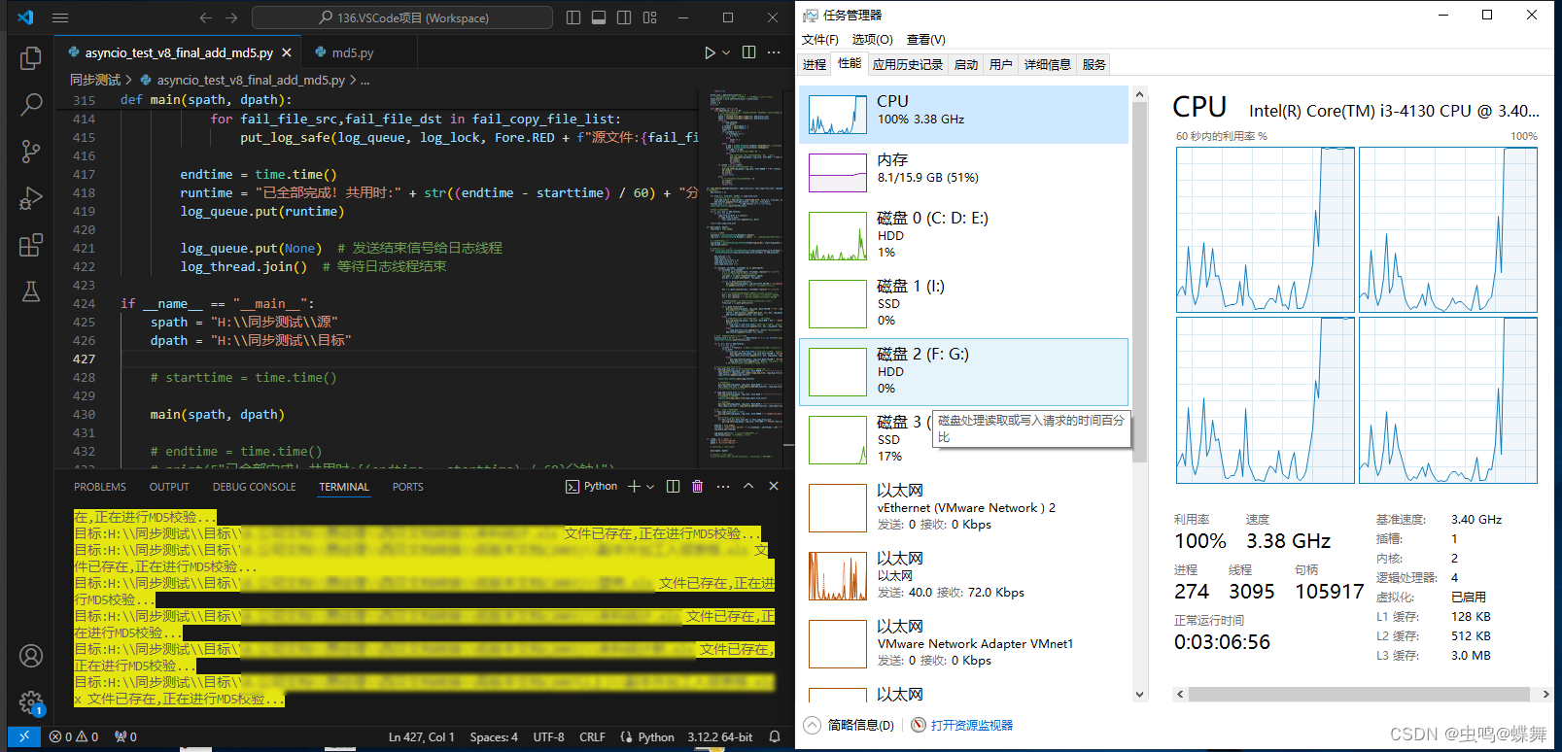Open the VS Code hamburger application menu
1562x752 pixels.
[x=60, y=17]
